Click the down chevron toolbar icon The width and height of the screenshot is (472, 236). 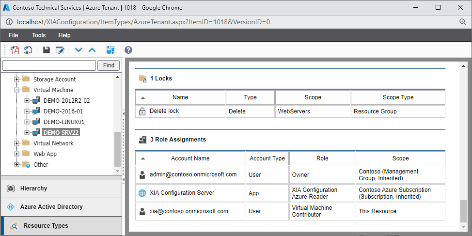(79, 50)
